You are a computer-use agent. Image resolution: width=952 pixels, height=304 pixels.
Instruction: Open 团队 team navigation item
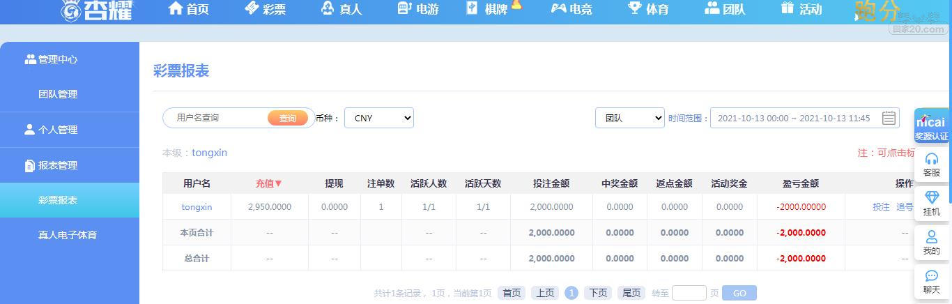(725, 9)
